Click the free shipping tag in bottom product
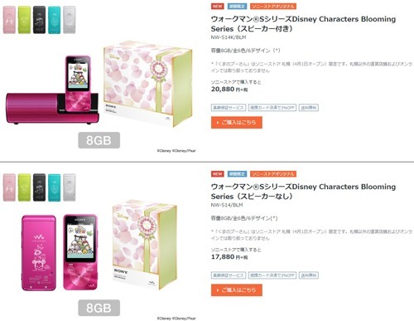Image resolution: width=414 pixels, height=321 pixels. click(309, 275)
